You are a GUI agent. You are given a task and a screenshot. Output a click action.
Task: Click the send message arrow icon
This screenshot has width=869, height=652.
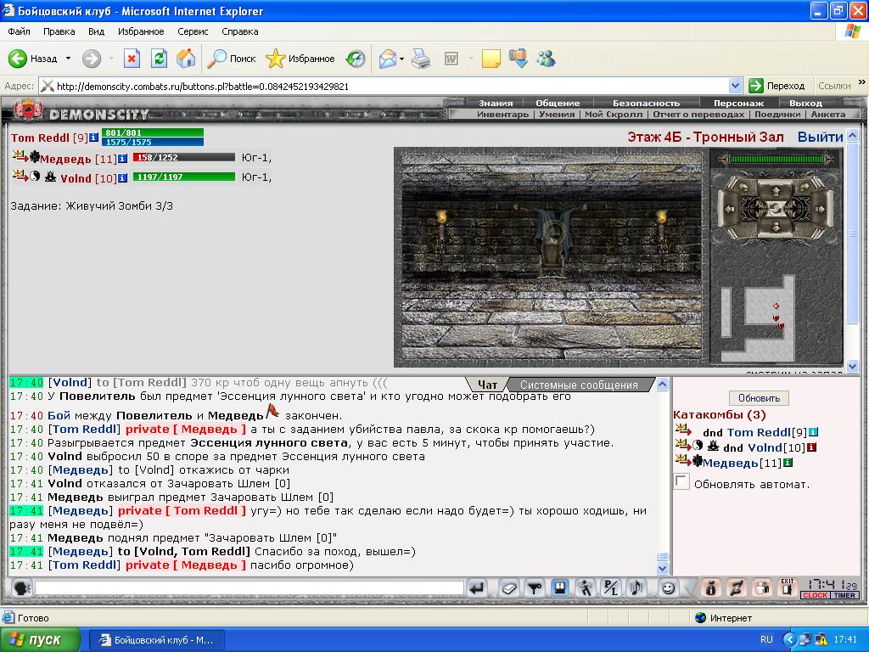(x=477, y=588)
